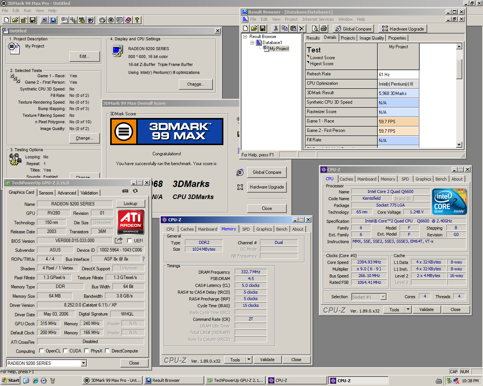Open Run menu in 3DMark 99
Viewport: 483px width, 386px height.
click(x=28, y=11)
